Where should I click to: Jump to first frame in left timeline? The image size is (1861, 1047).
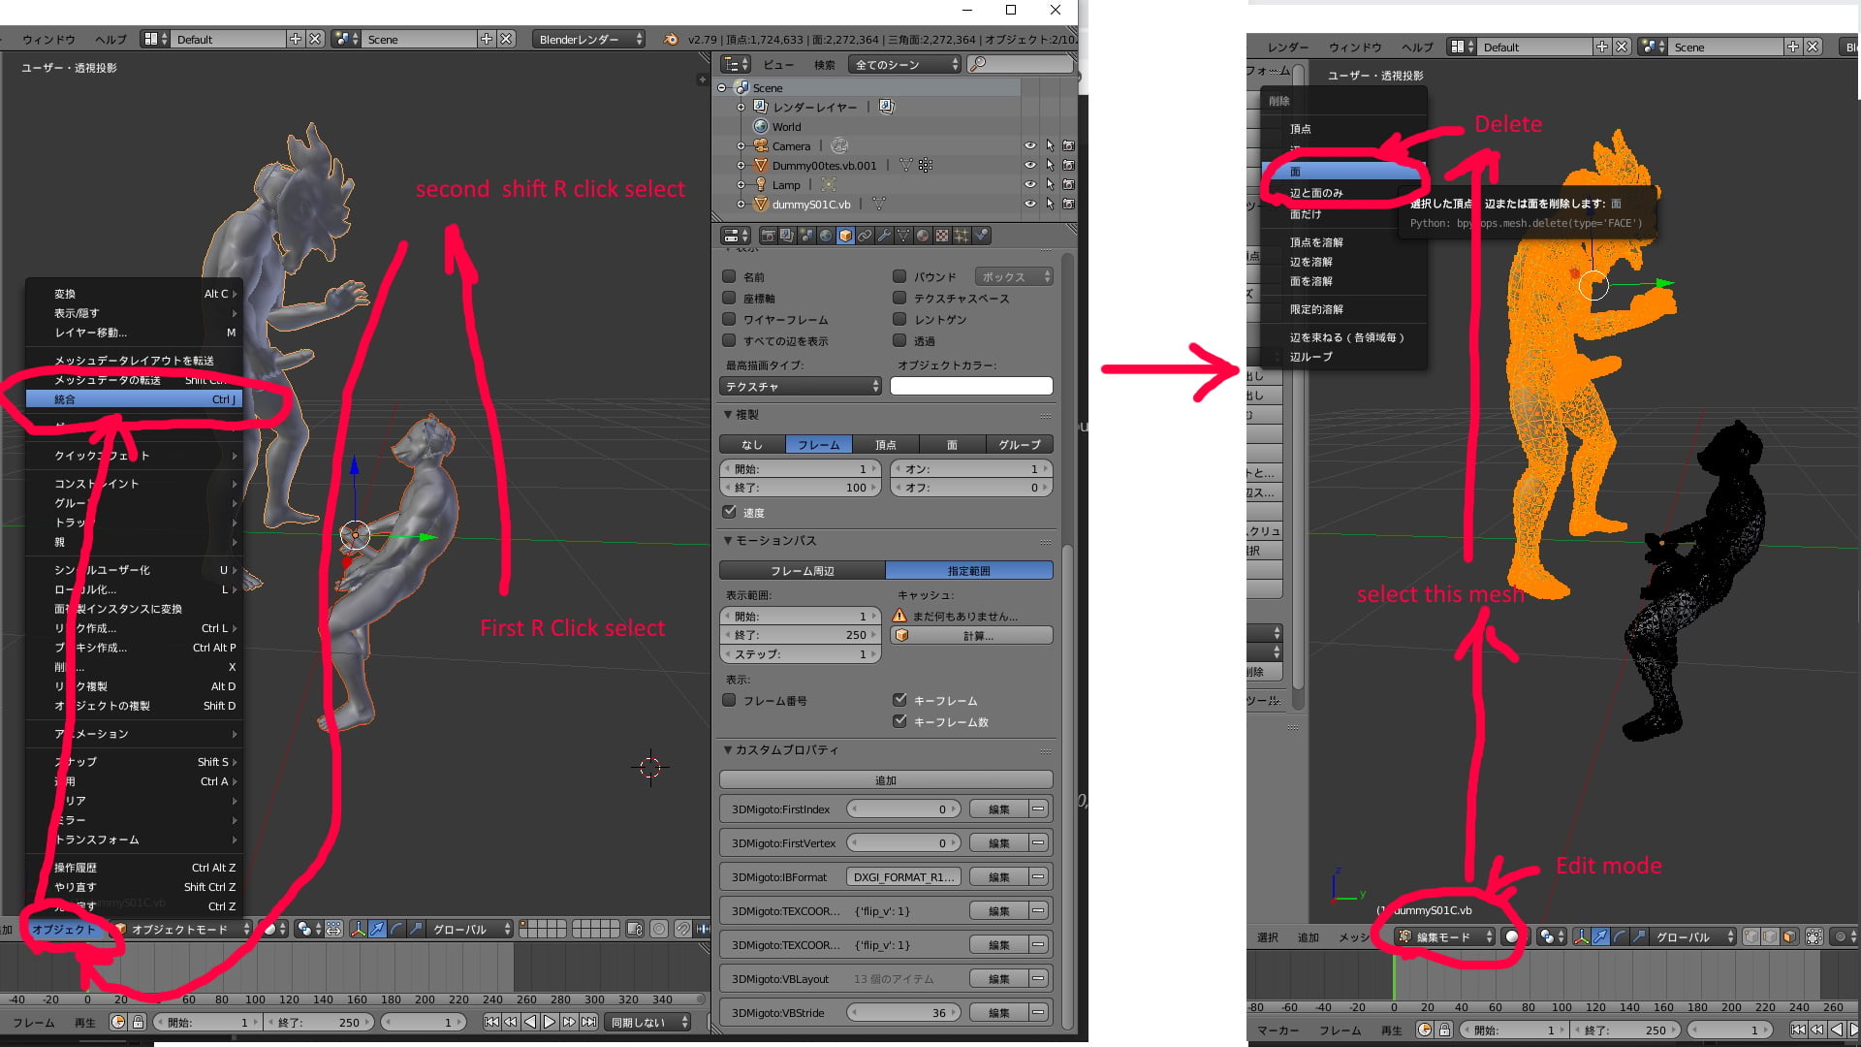[491, 1022]
